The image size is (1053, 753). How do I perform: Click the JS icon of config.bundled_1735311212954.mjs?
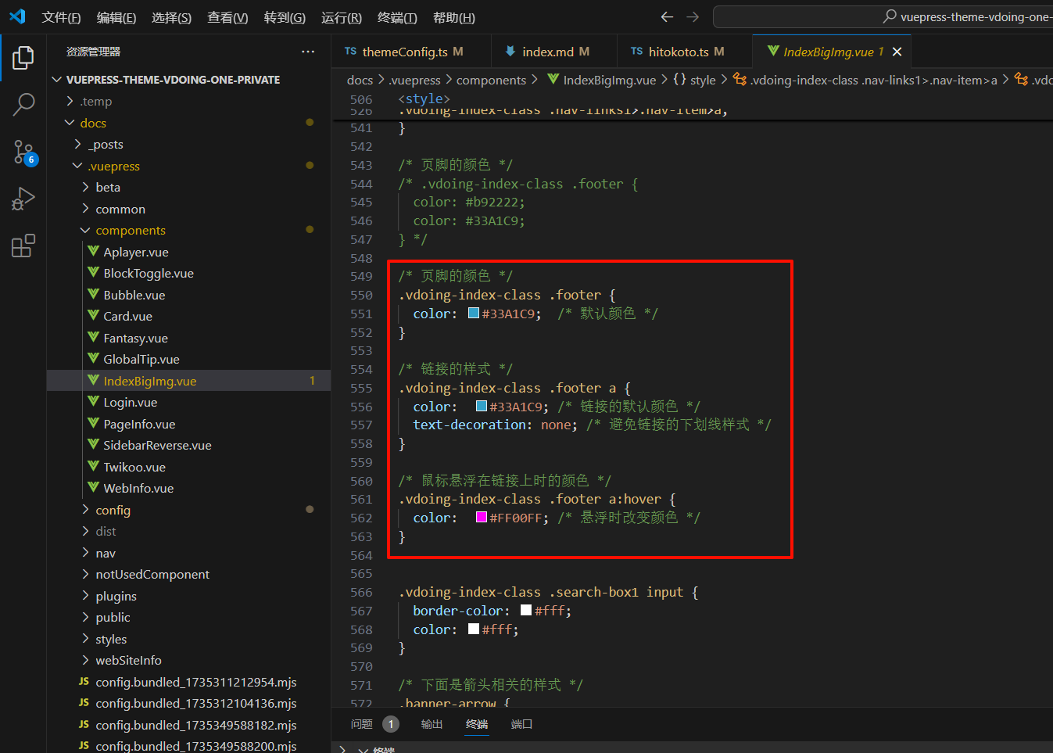click(x=84, y=682)
